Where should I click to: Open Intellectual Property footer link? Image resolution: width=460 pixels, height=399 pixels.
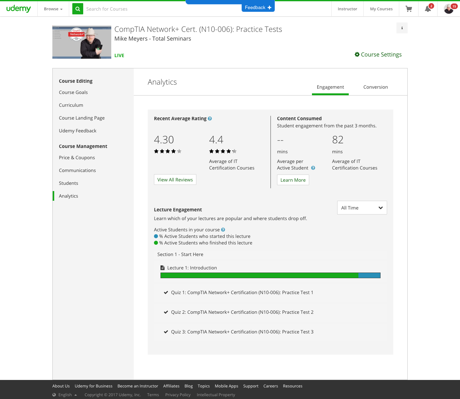(x=216, y=395)
